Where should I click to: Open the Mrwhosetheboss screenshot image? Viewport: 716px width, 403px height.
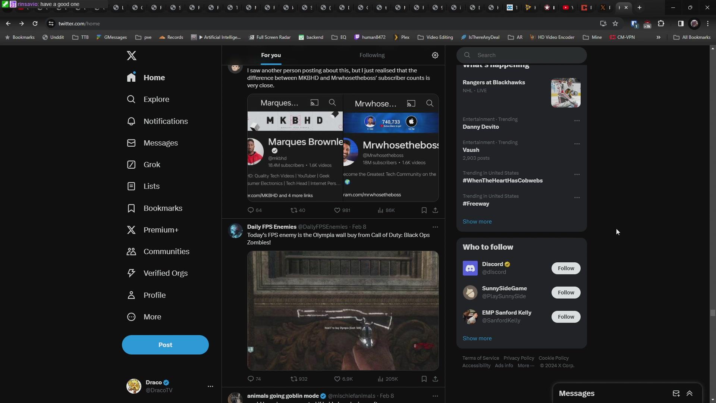391,148
